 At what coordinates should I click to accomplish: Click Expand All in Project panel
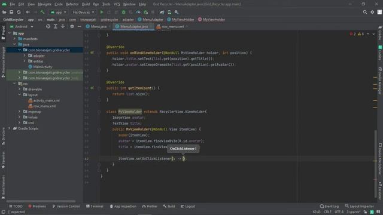pyautogui.click(x=56, y=26)
